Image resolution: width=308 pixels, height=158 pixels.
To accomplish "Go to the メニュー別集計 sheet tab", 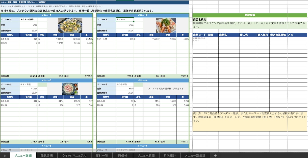I will (195, 156).
